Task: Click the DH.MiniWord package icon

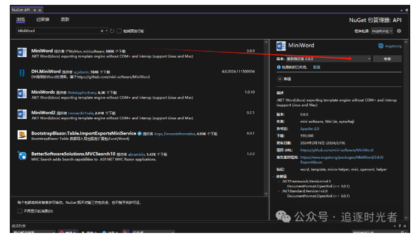Action: 22,72
